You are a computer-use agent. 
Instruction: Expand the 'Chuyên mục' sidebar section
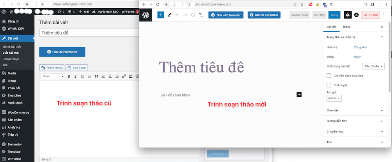(354, 131)
